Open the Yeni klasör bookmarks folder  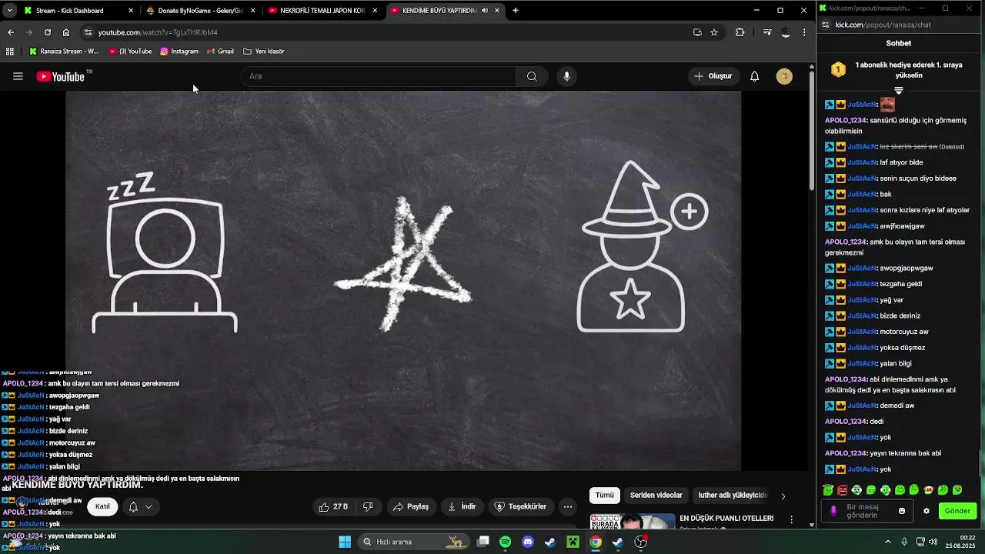pyautogui.click(x=264, y=52)
